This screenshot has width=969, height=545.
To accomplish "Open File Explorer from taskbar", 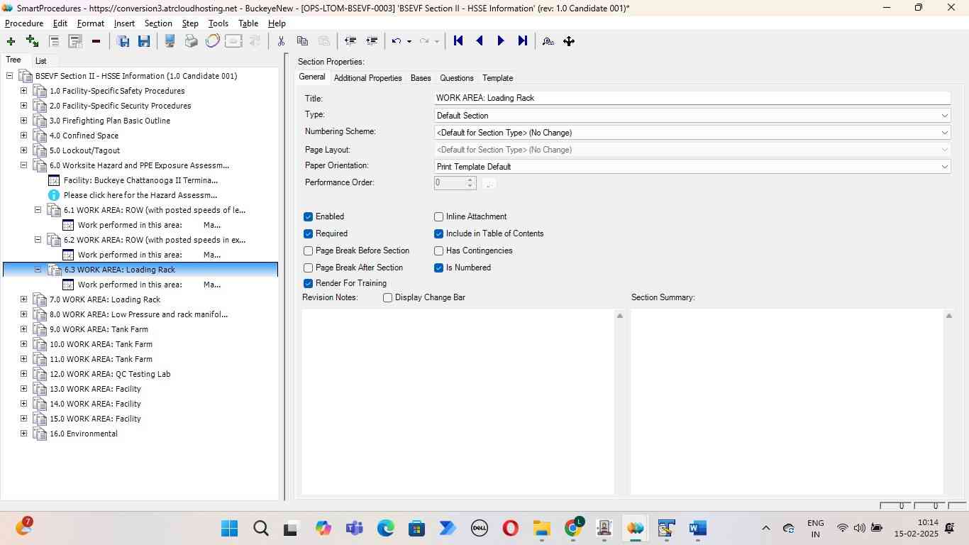I will point(542,529).
